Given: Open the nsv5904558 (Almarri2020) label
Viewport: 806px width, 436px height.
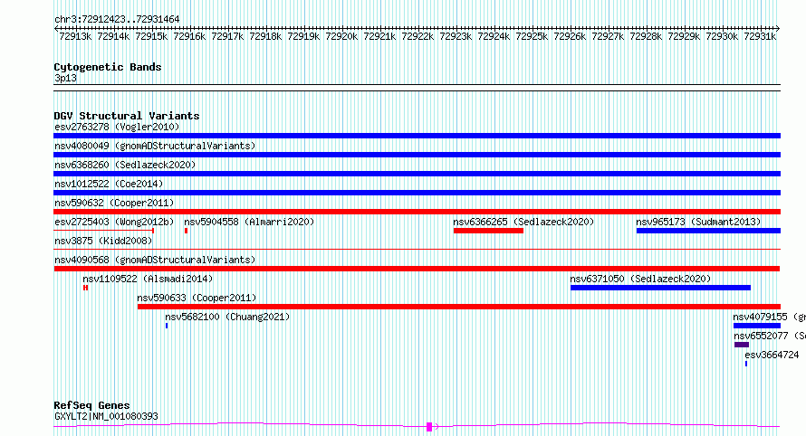Looking at the screenshot, I should tap(249, 222).
